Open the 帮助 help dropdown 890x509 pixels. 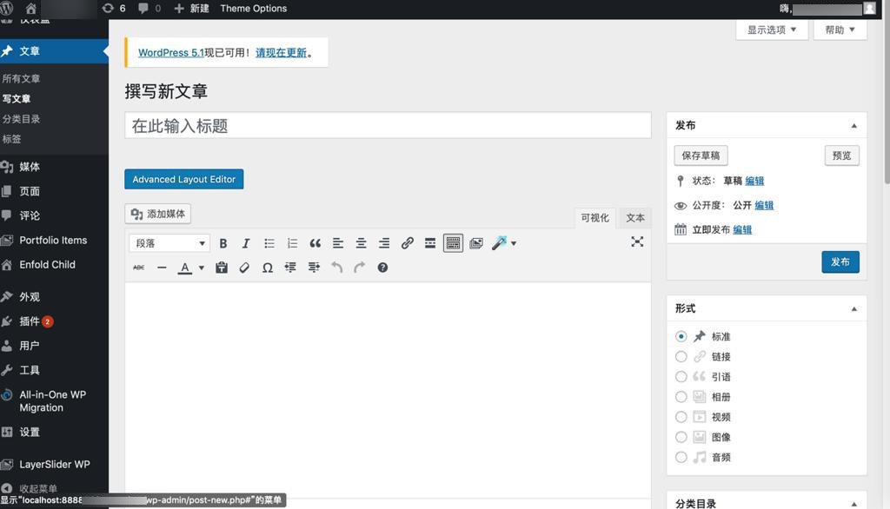click(x=840, y=30)
